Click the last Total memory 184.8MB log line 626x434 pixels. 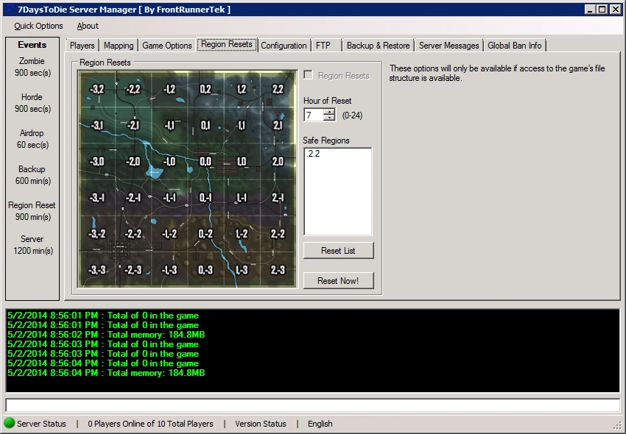[106, 373]
